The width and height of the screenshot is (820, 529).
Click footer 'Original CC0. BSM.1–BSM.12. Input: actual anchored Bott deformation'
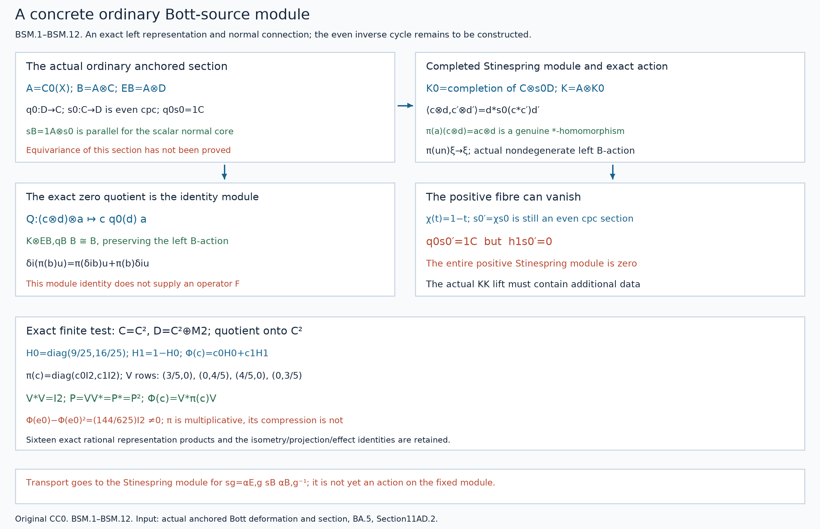[x=226, y=519]
